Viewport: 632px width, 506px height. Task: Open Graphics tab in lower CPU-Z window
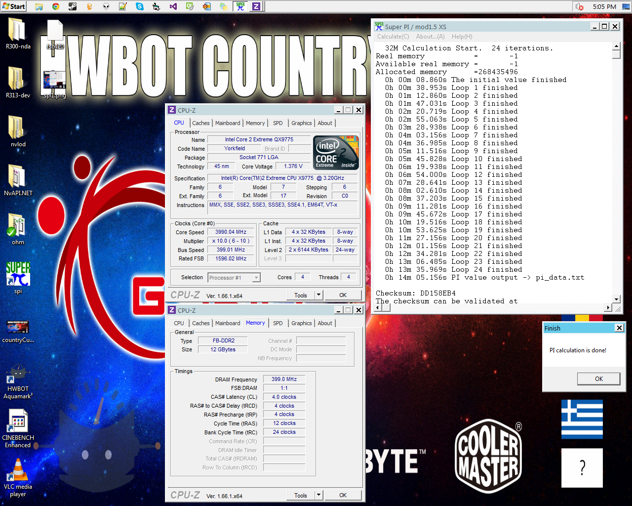(301, 323)
